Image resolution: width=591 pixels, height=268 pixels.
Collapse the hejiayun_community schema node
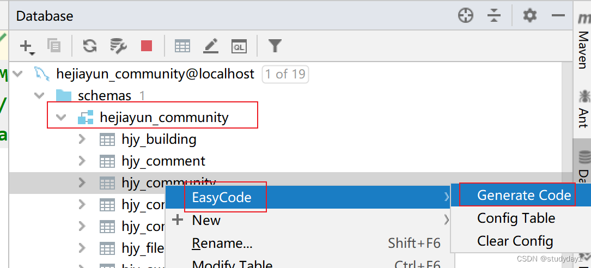tap(61, 118)
